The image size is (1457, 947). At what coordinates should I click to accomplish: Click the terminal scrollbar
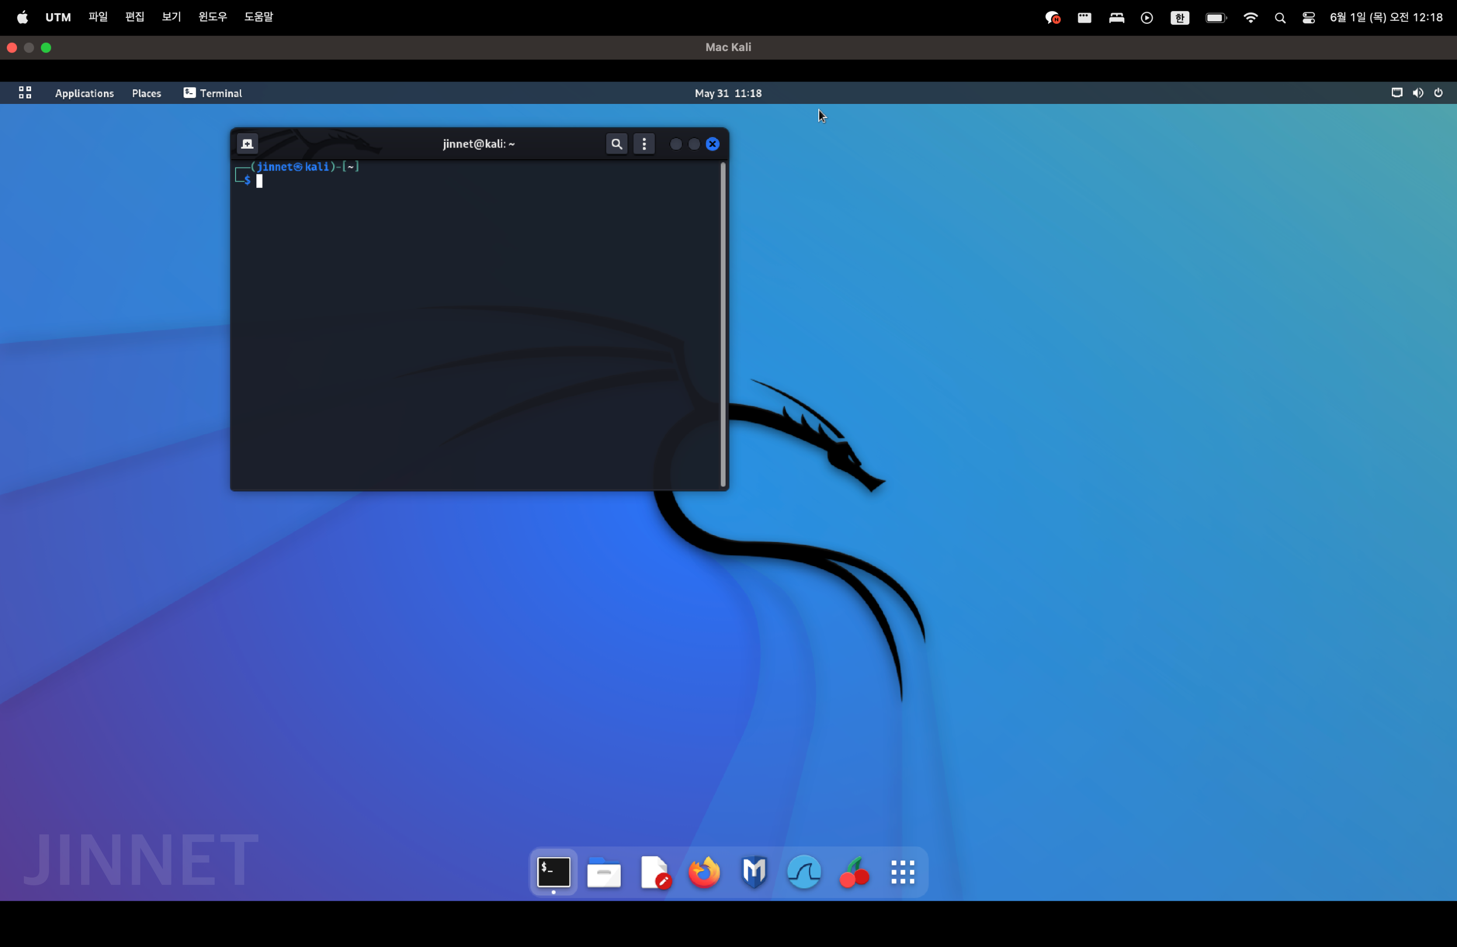tap(723, 324)
